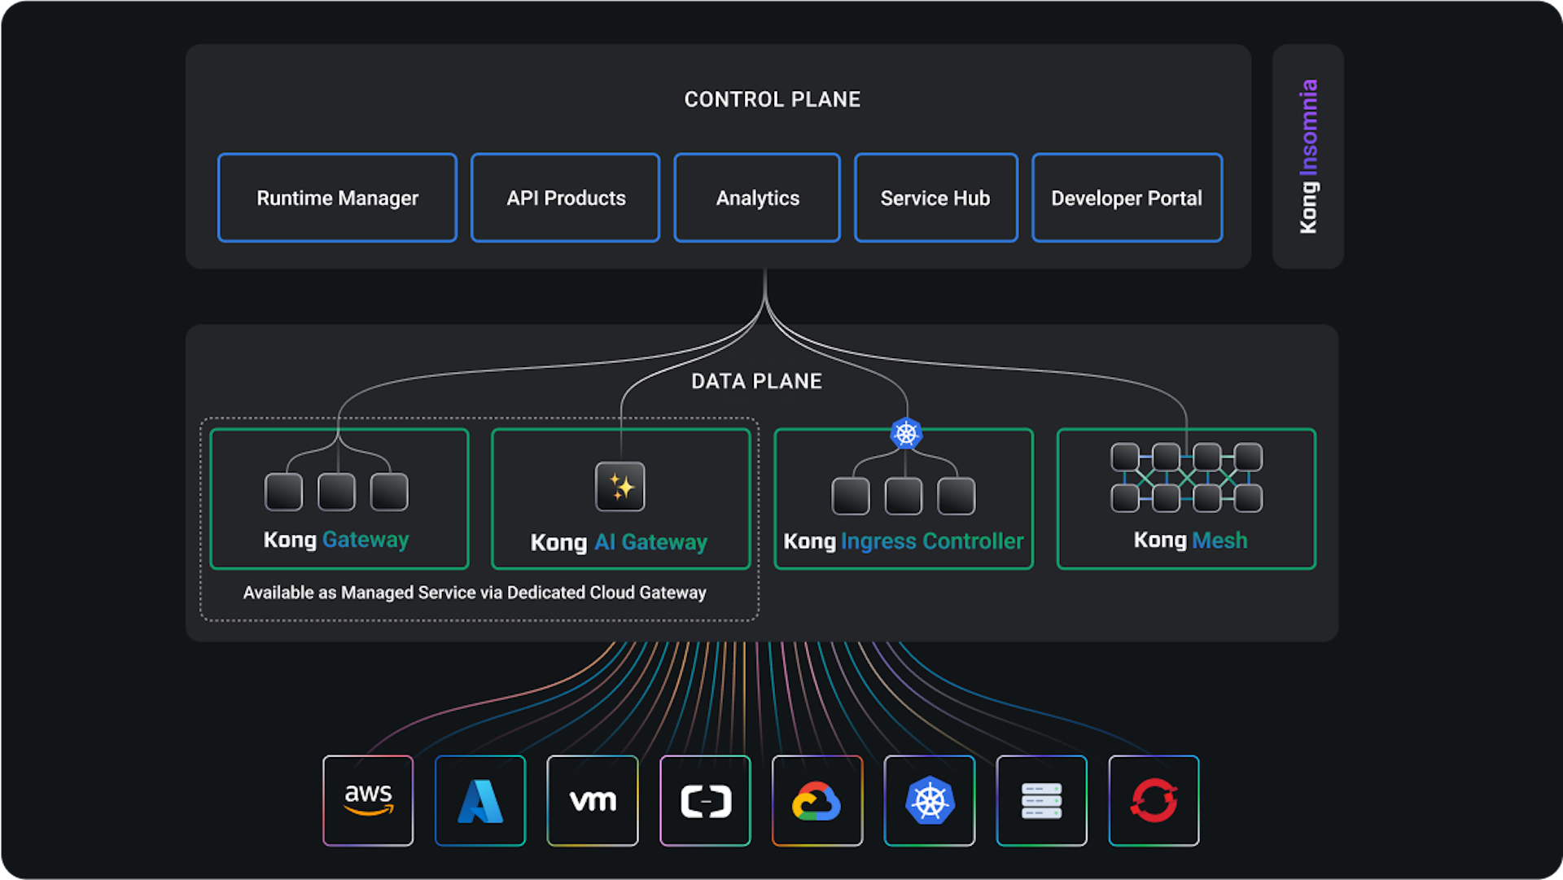
Task: Click the Kong Gateway panel
Action: pyautogui.click(x=339, y=498)
